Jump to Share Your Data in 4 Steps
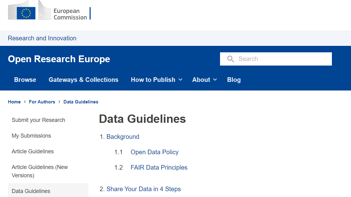This screenshot has height=197, width=351. pyautogui.click(x=144, y=189)
